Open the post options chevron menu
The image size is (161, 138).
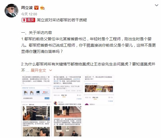click(157, 5)
